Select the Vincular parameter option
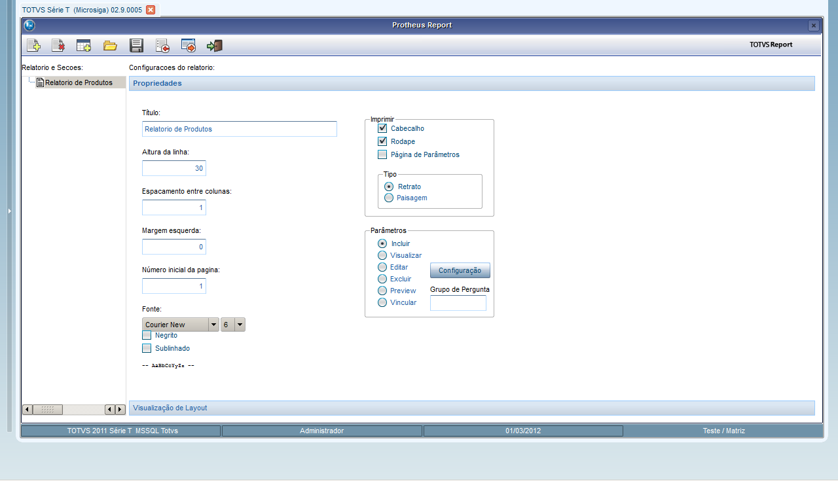 coord(382,302)
